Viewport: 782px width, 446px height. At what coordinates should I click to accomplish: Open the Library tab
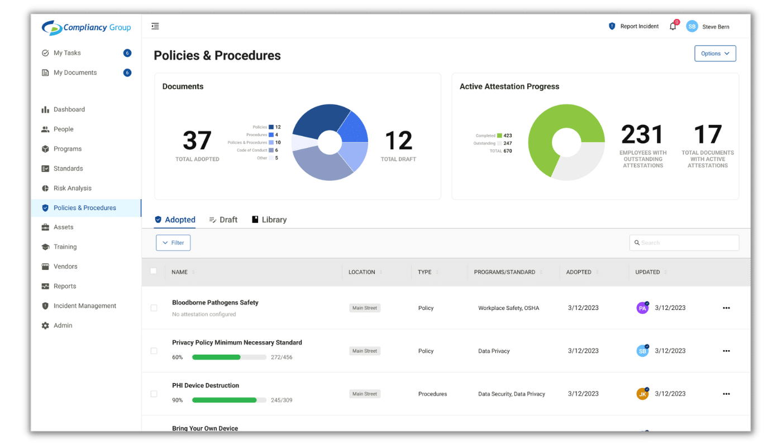click(x=269, y=219)
